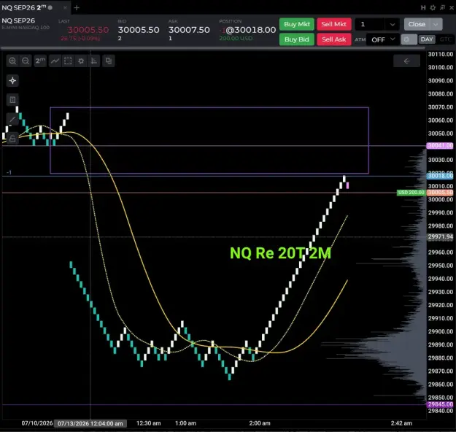Click the back arrow button on chart
Screen dimensions: 456x432
click(x=406, y=61)
